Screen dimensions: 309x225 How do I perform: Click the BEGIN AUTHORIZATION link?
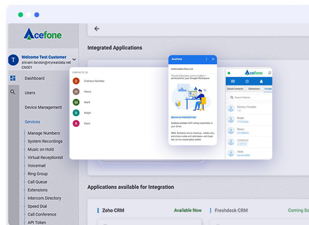(183, 117)
